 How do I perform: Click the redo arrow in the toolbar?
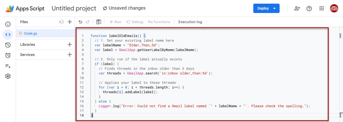pyautogui.click(x=88, y=22)
